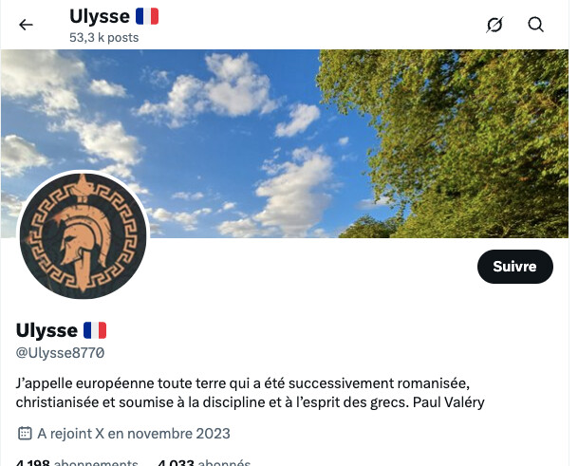Image resolution: width=578 pixels, height=466 pixels.
Task: Click 'A rejoint X en novembre 2023'
Action: tap(134, 434)
